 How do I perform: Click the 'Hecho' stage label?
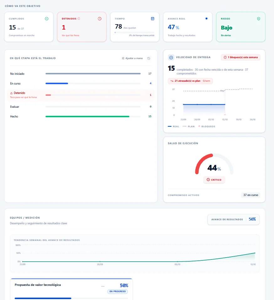[x=14, y=117]
